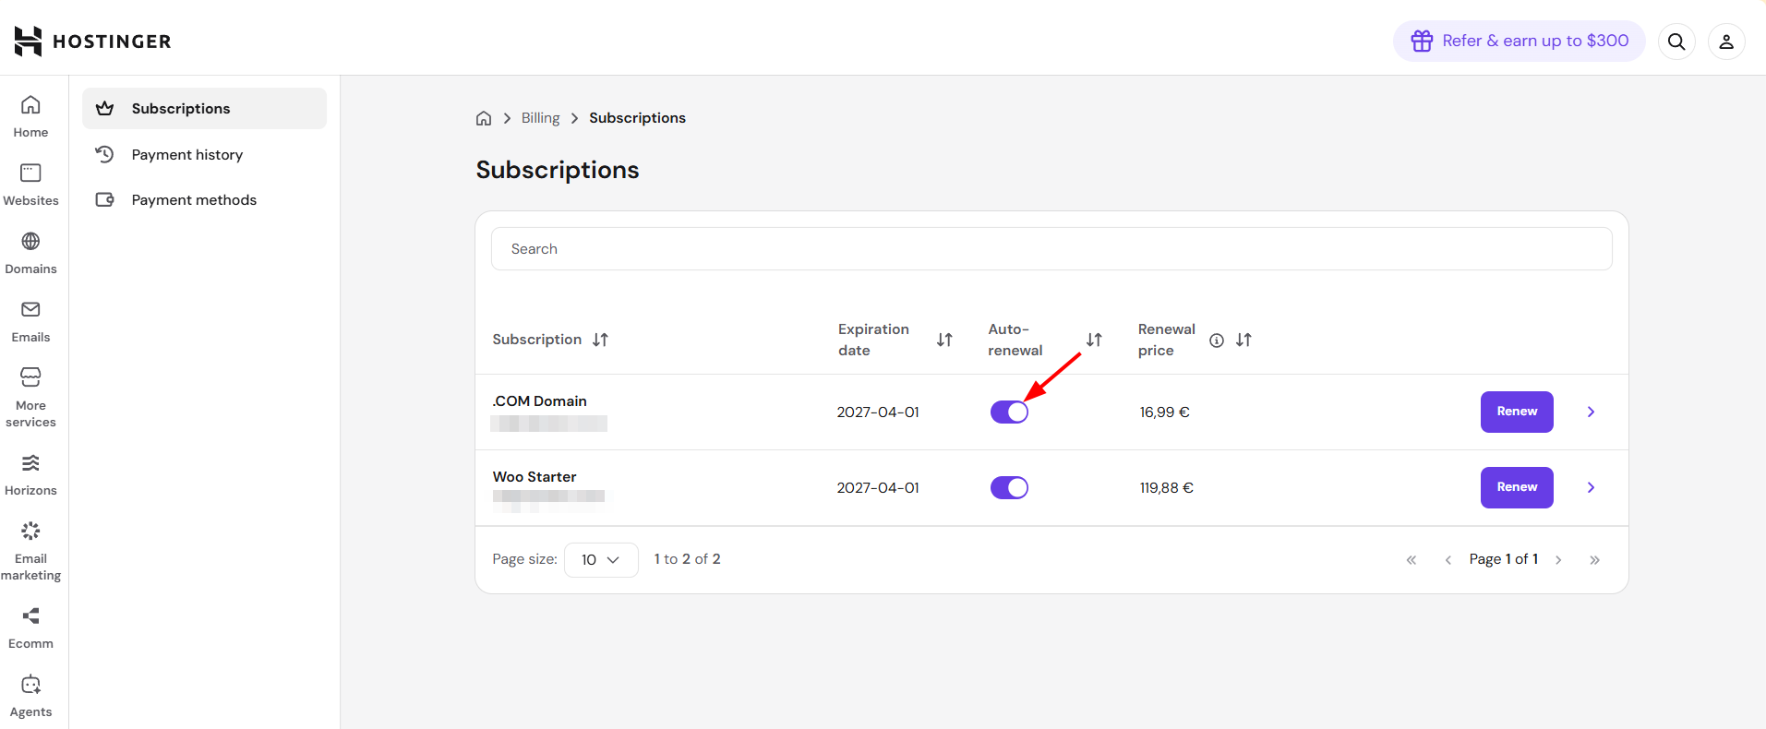Viewport: 1766px width, 729px height.
Task: Sort by Auto-renewal arrows
Action: click(x=1094, y=340)
